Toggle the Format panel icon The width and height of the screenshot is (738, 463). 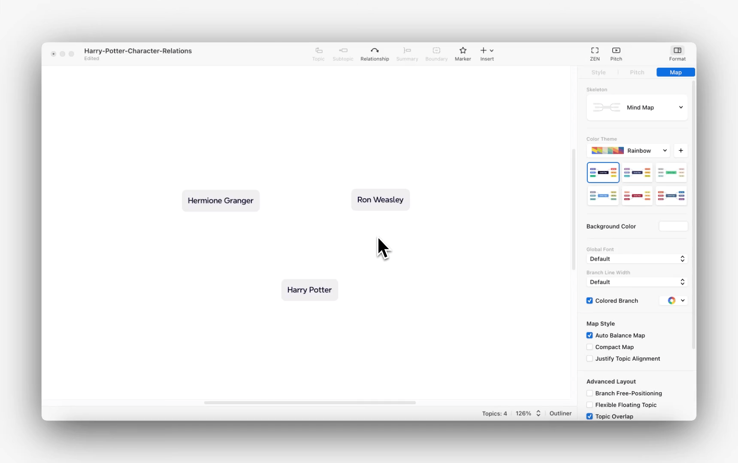tap(678, 51)
